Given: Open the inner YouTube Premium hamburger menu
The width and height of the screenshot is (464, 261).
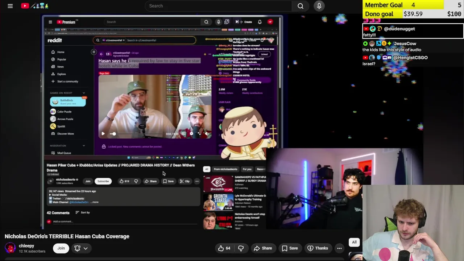Looking at the screenshot, I should (50, 22).
